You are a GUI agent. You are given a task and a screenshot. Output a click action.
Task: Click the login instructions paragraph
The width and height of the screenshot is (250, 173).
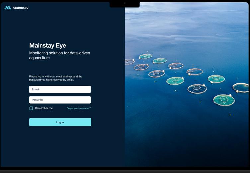click(55, 78)
